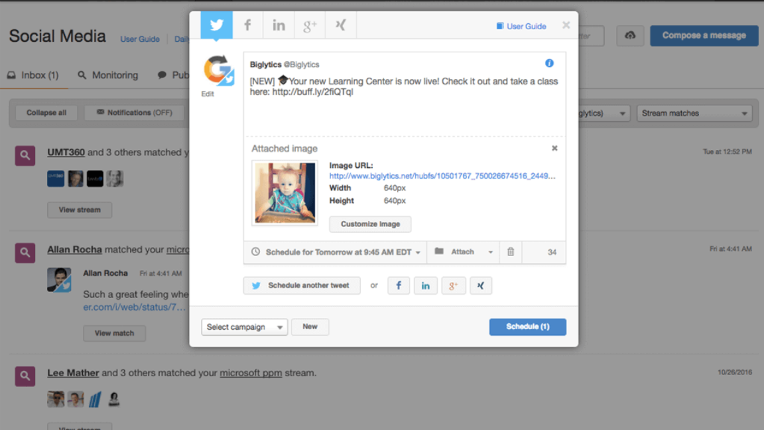Delete this tweet with the trash icon

(x=511, y=252)
